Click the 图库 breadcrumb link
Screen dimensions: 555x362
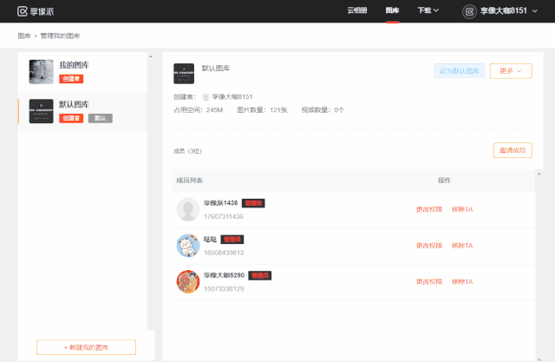point(23,36)
